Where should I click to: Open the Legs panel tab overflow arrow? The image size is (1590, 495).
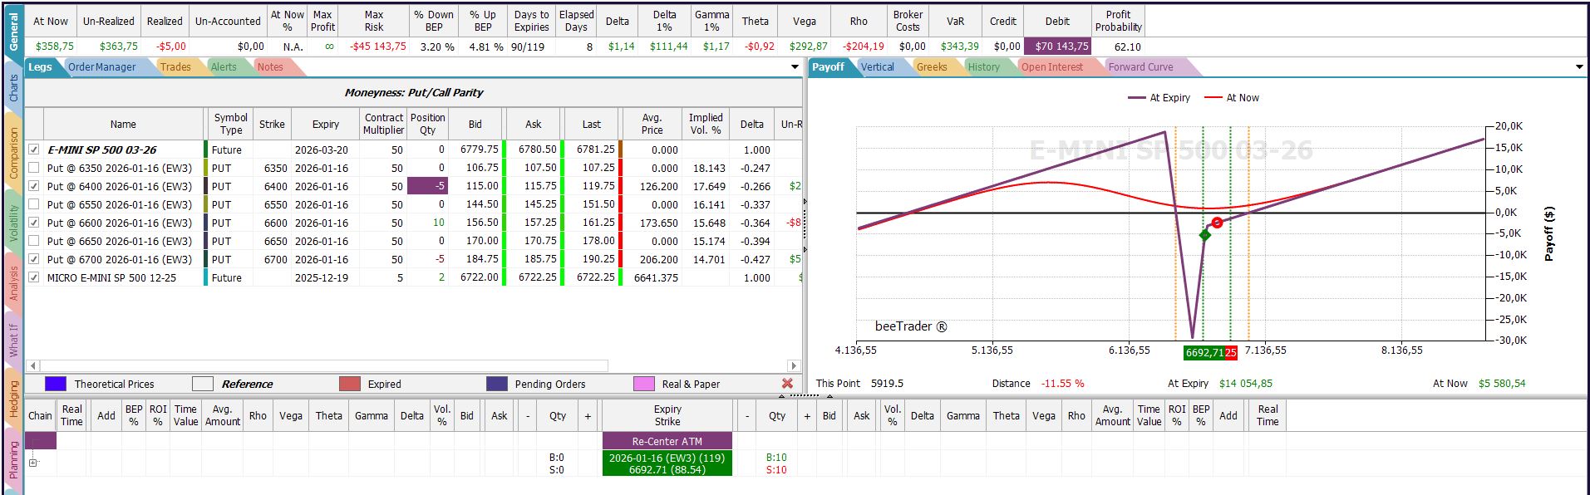click(x=795, y=67)
